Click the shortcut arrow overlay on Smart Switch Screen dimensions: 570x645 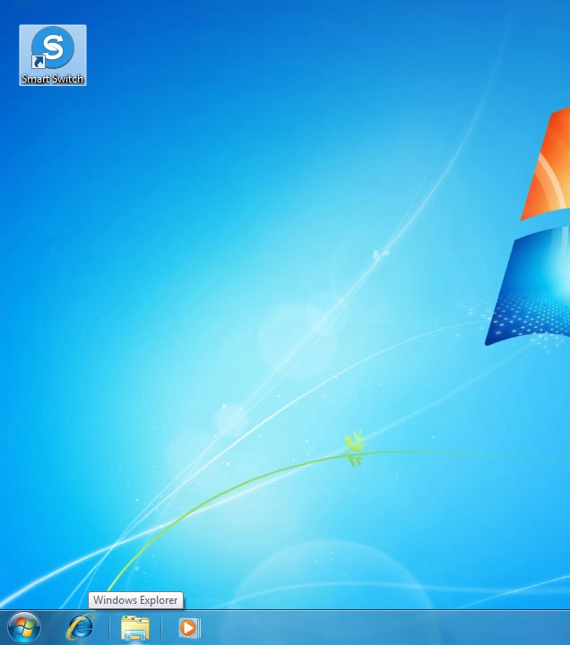click(x=39, y=62)
